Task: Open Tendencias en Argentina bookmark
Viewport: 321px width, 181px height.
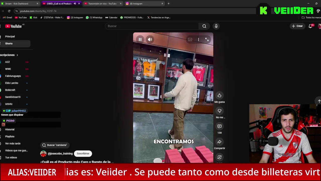Action: pos(159,18)
